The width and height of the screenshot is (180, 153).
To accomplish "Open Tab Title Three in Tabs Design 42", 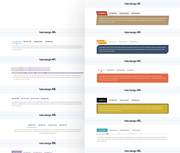I will click(x=123, y=42).
